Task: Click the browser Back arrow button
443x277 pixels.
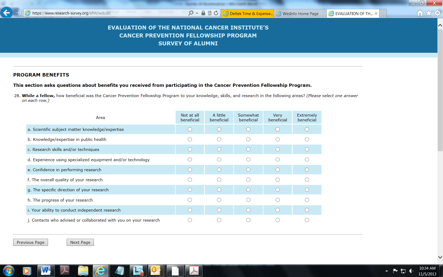Action: [x=7, y=13]
